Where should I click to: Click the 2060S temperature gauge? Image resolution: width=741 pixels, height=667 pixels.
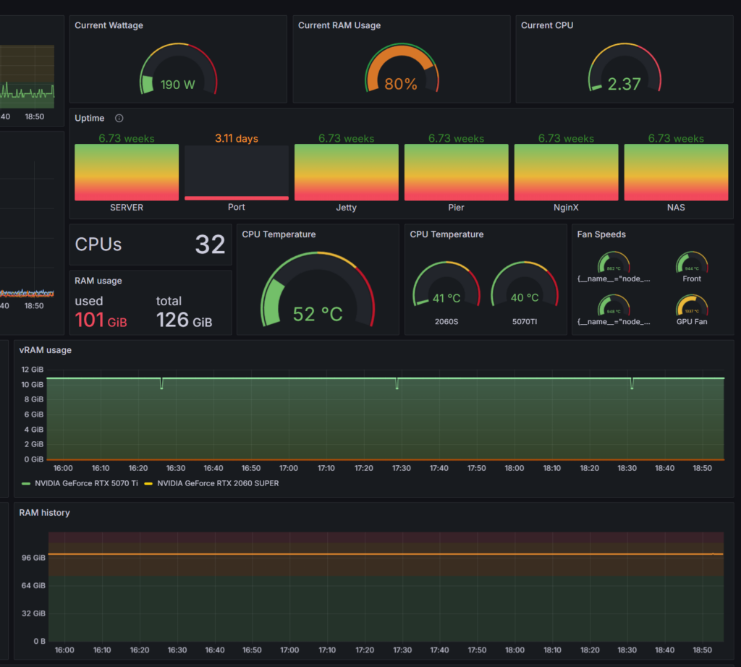tap(446, 286)
